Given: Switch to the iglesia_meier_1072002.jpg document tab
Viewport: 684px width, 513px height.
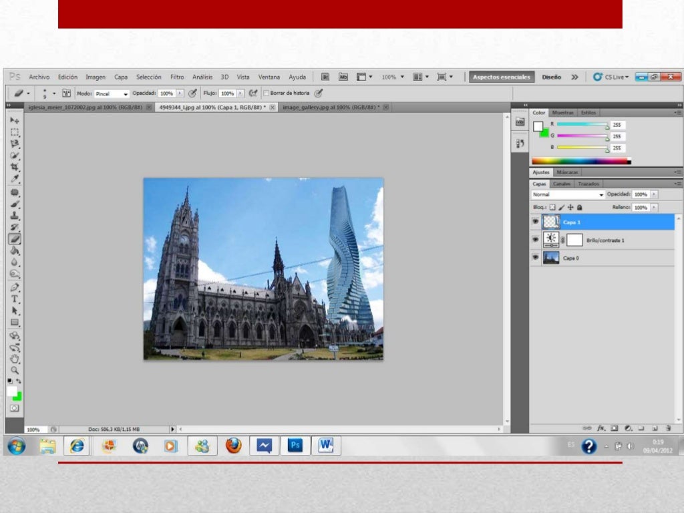Looking at the screenshot, I should tap(85, 108).
